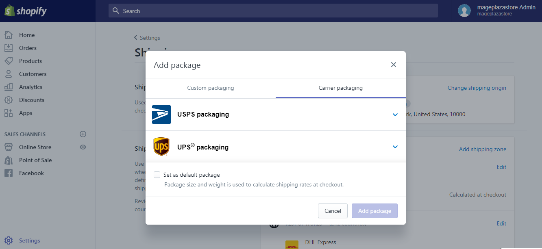Open Orders in the sidebar
Image resolution: width=542 pixels, height=249 pixels.
28,48
